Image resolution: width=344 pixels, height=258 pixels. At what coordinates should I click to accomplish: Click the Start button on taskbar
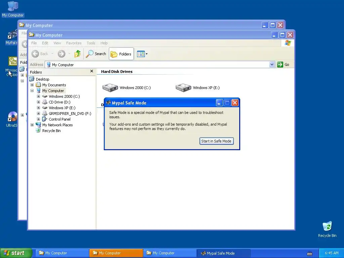pos(16,253)
